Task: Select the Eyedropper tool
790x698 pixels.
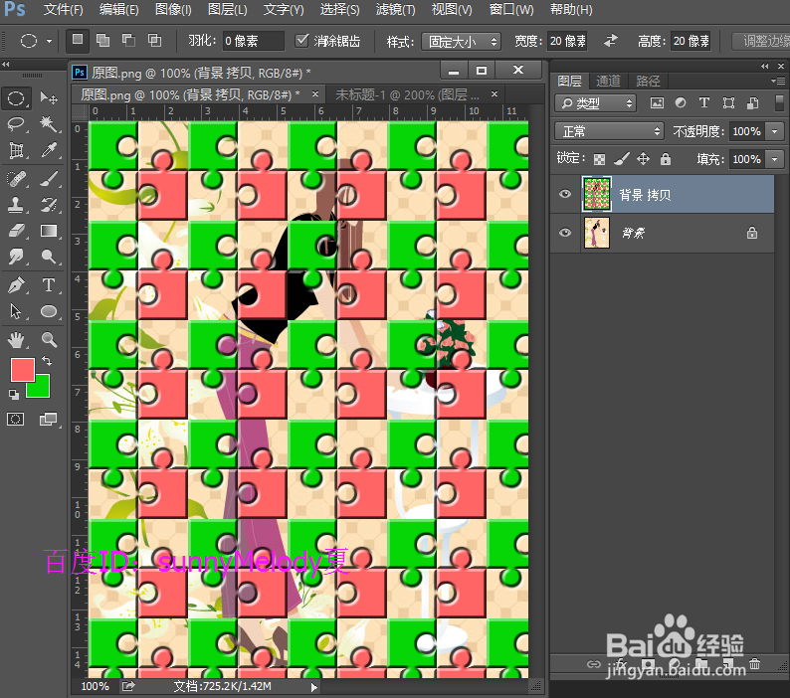Action: [x=49, y=149]
